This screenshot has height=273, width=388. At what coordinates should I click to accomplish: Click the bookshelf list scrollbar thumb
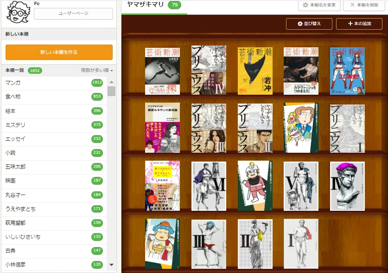tap(112, 91)
